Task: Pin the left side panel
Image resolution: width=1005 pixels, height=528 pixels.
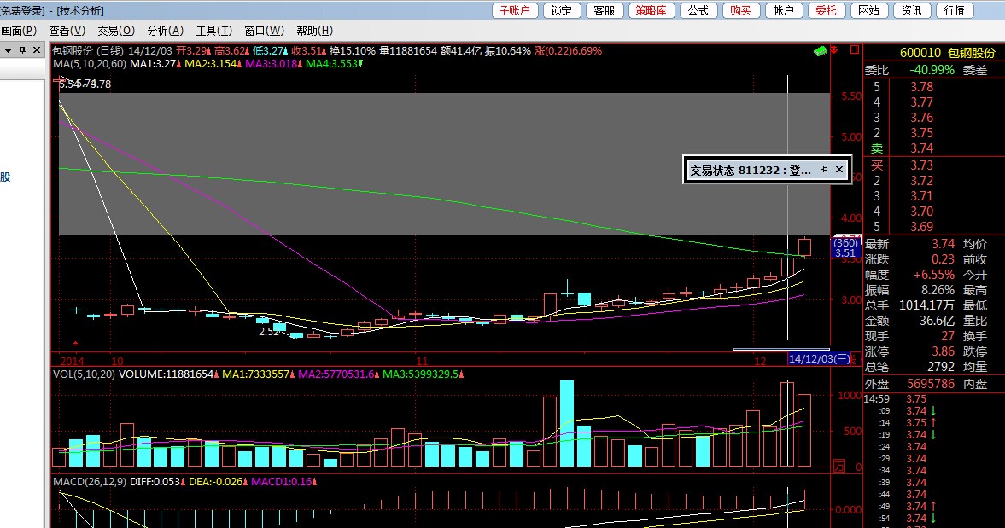Action: (23, 50)
